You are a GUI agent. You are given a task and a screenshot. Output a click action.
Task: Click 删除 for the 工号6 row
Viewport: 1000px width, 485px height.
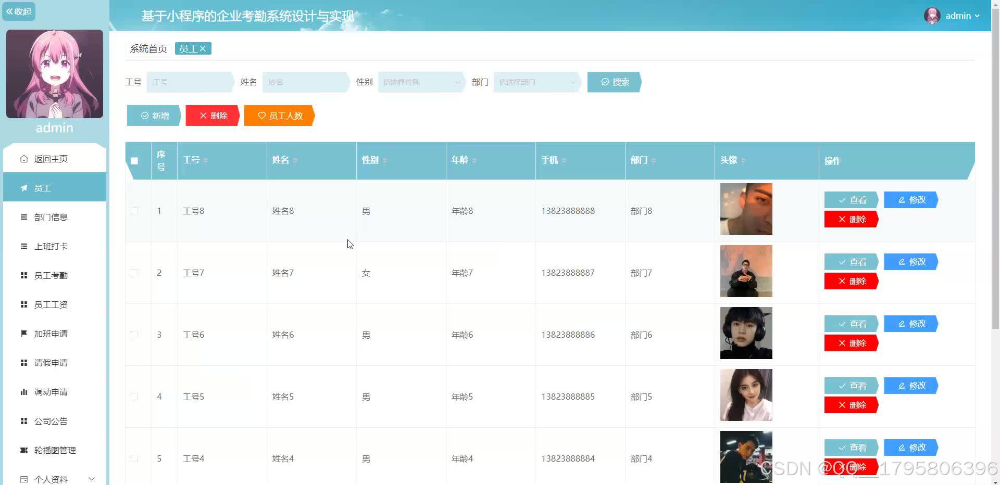coord(852,343)
